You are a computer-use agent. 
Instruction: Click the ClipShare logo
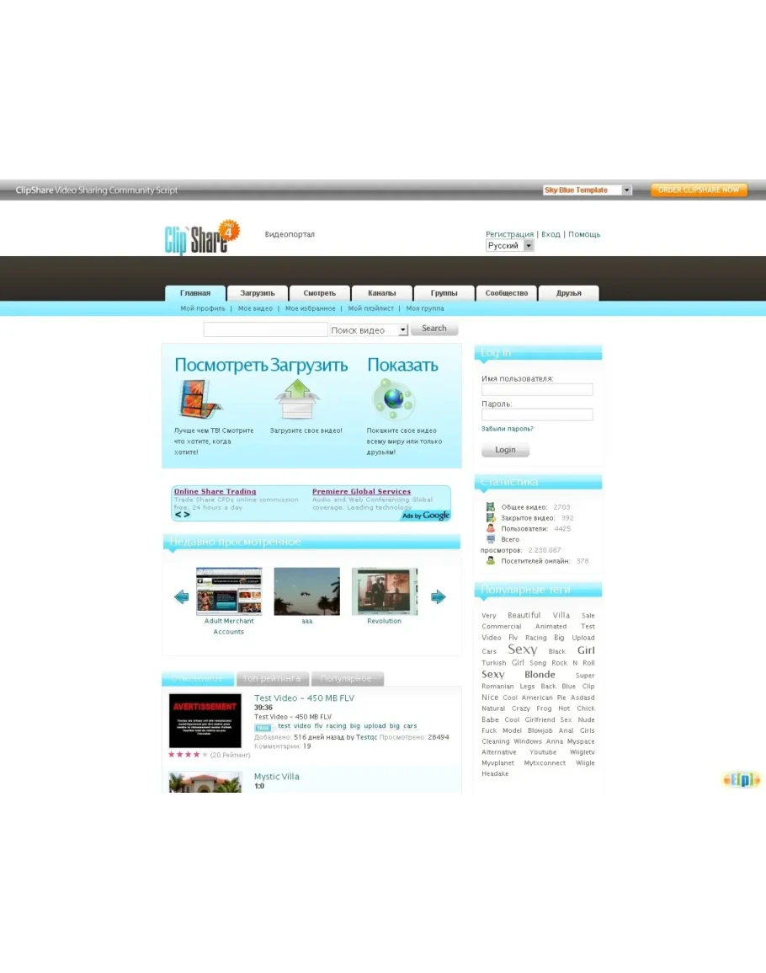point(201,238)
